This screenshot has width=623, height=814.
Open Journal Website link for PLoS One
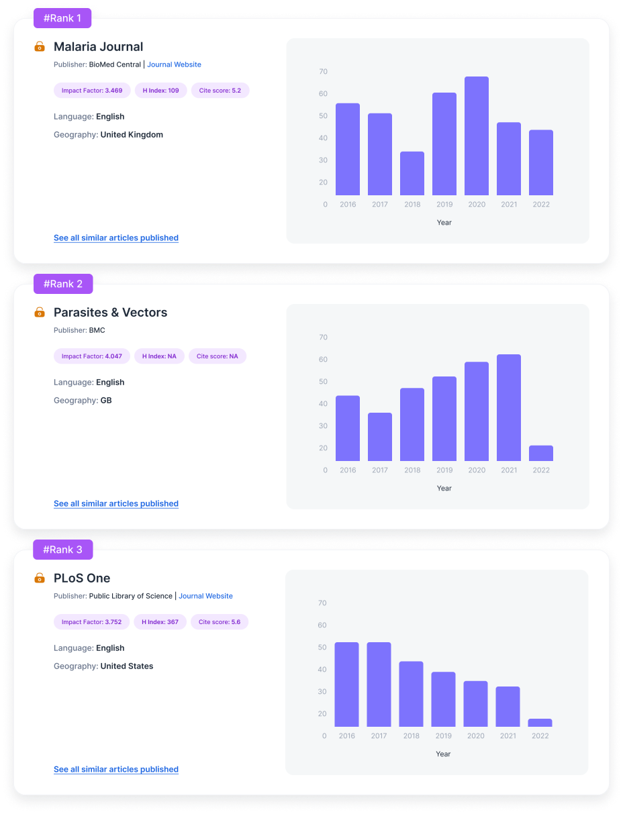pyautogui.click(x=205, y=596)
